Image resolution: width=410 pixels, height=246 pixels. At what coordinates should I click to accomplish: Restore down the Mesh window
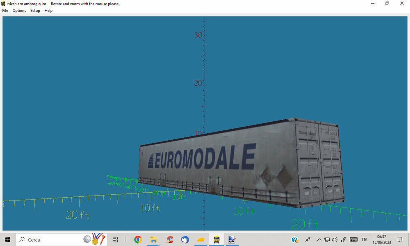pyautogui.click(x=387, y=3)
